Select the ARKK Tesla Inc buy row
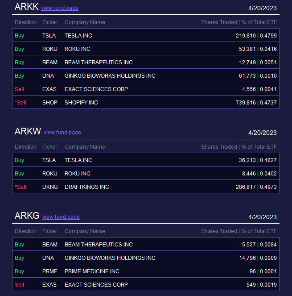 146,35
